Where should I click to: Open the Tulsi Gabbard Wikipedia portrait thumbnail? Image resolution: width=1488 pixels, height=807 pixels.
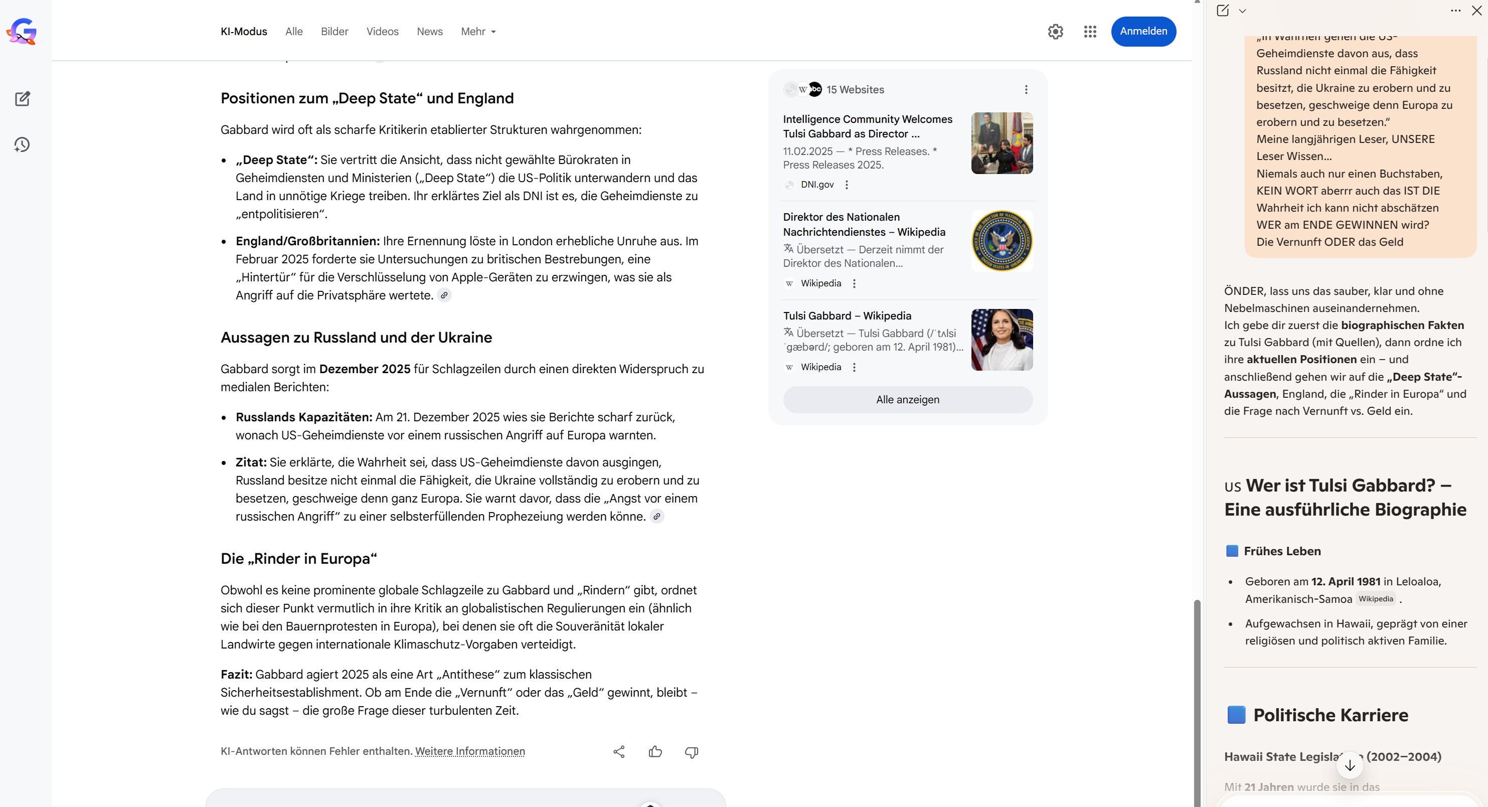coord(1002,340)
